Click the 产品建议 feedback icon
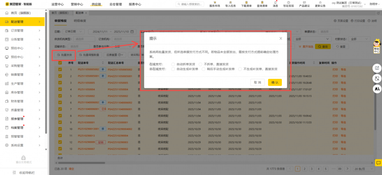This screenshot has width=382, height=175. [304, 2]
